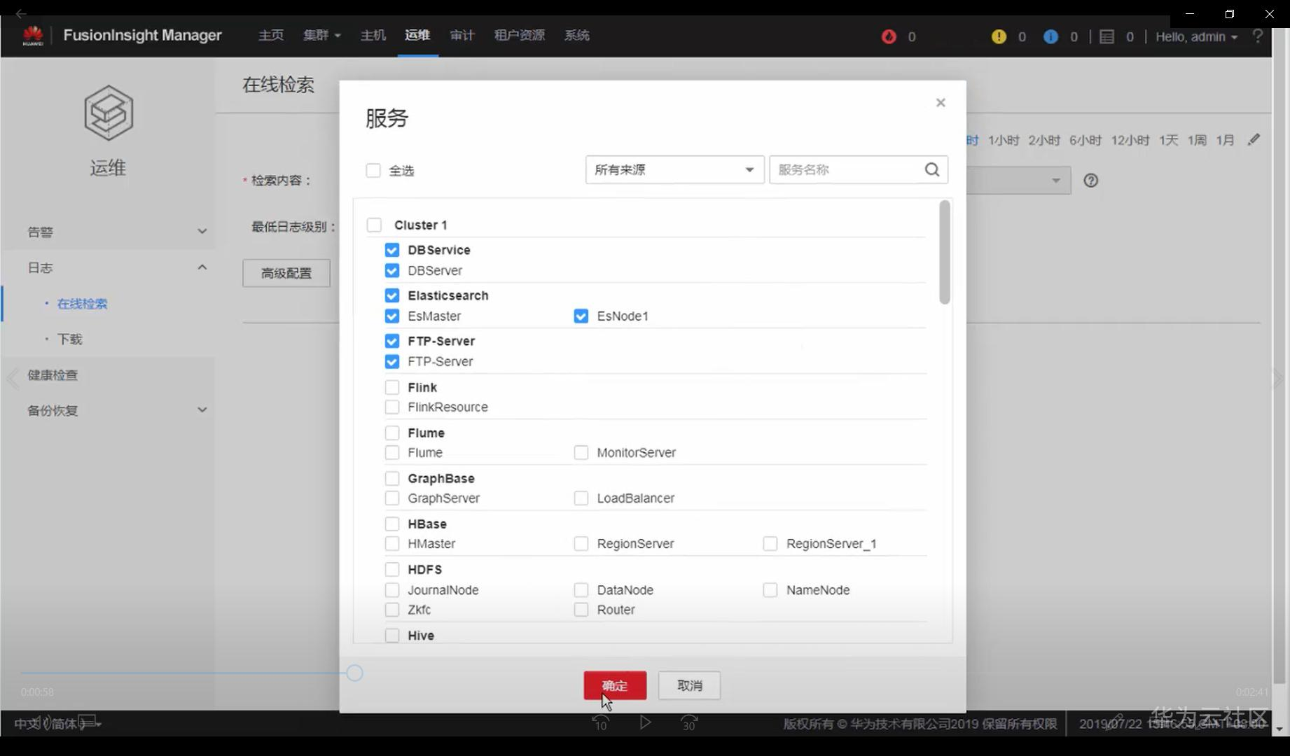
Task: Check the RegionServer_1 checkbox
Action: (x=770, y=543)
